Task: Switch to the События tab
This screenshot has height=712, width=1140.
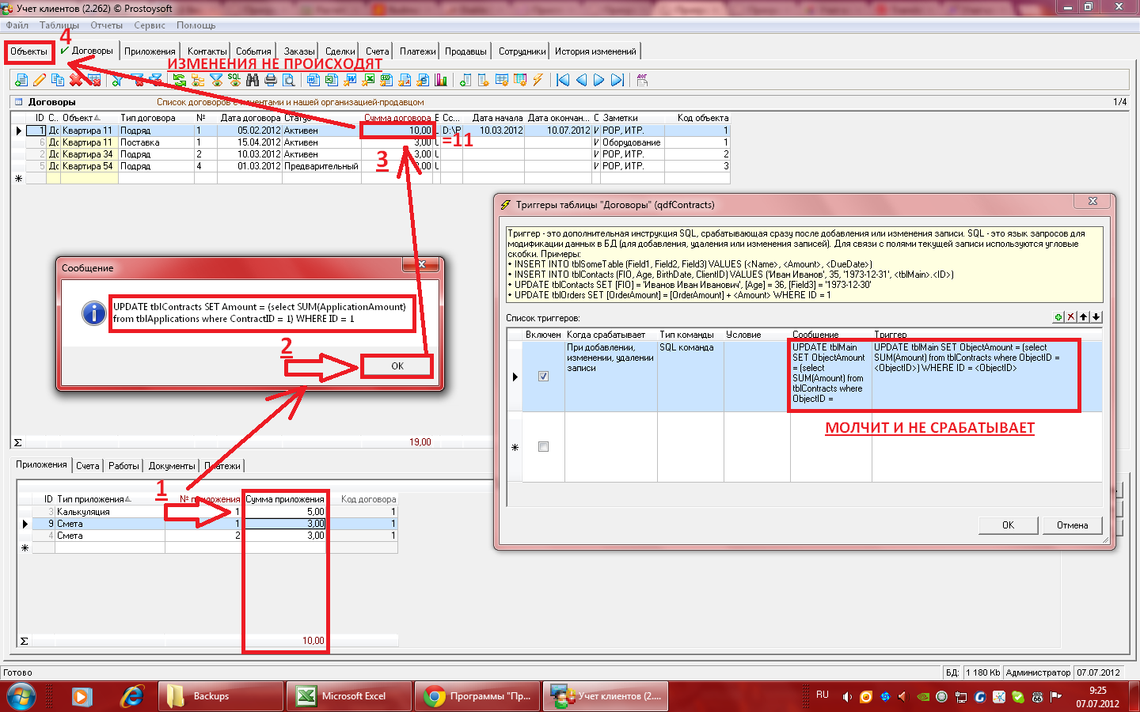Action: pos(253,51)
